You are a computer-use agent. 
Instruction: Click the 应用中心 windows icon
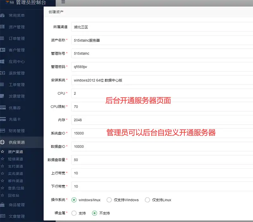pyautogui.click(x=2, y=61)
